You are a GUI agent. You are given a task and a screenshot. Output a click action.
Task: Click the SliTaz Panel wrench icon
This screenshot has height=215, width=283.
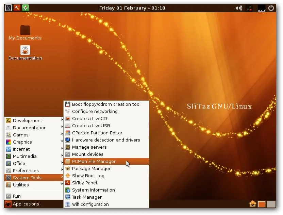pos(68,183)
